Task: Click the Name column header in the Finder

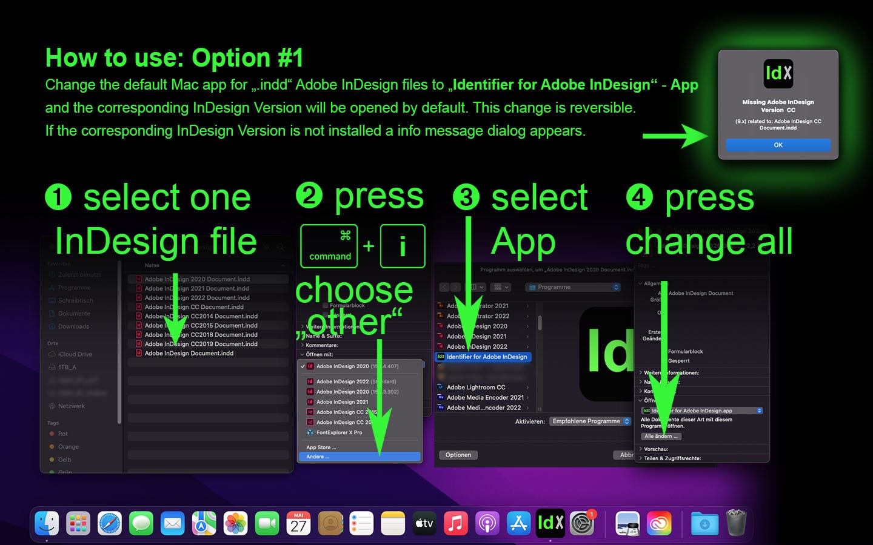Action: 152,265
